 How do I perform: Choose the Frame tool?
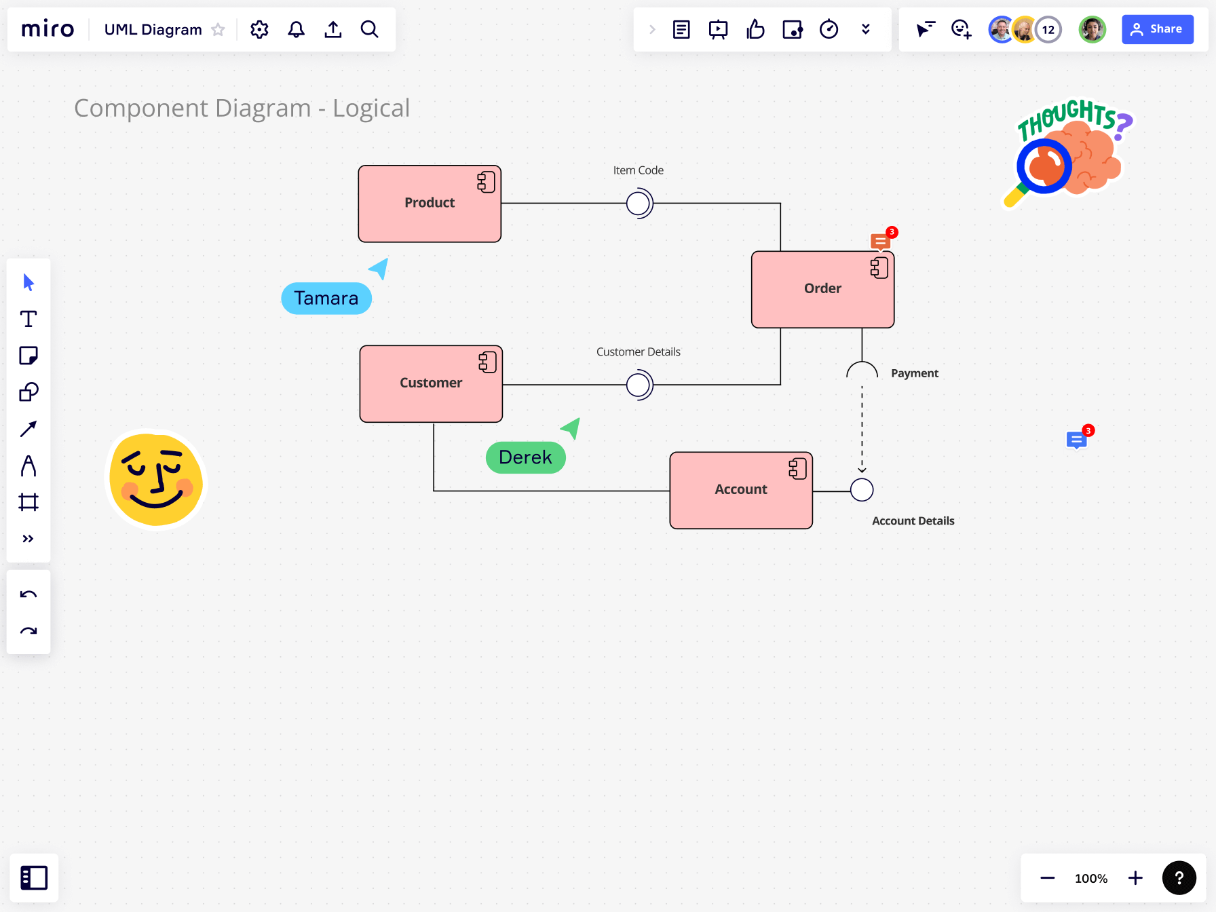28,502
